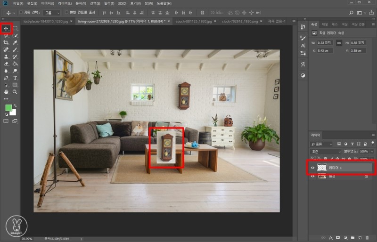Select the Hand tool
This screenshot has height=242, width=377.
(7, 92)
